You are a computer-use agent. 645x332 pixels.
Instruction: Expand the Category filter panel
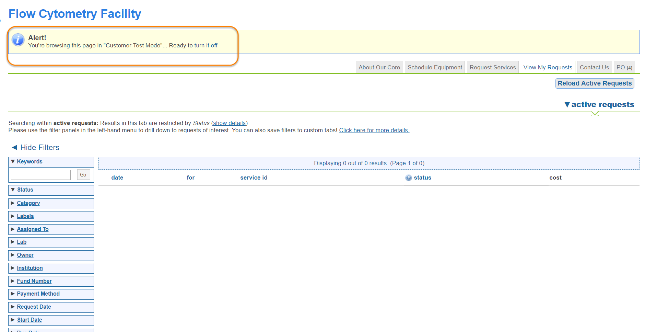pyautogui.click(x=13, y=203)
